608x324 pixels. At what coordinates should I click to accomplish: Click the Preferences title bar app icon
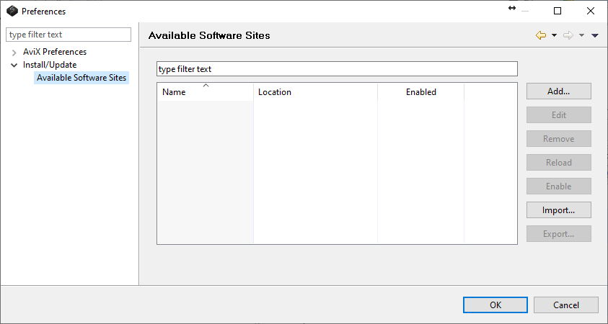point(12,11)
